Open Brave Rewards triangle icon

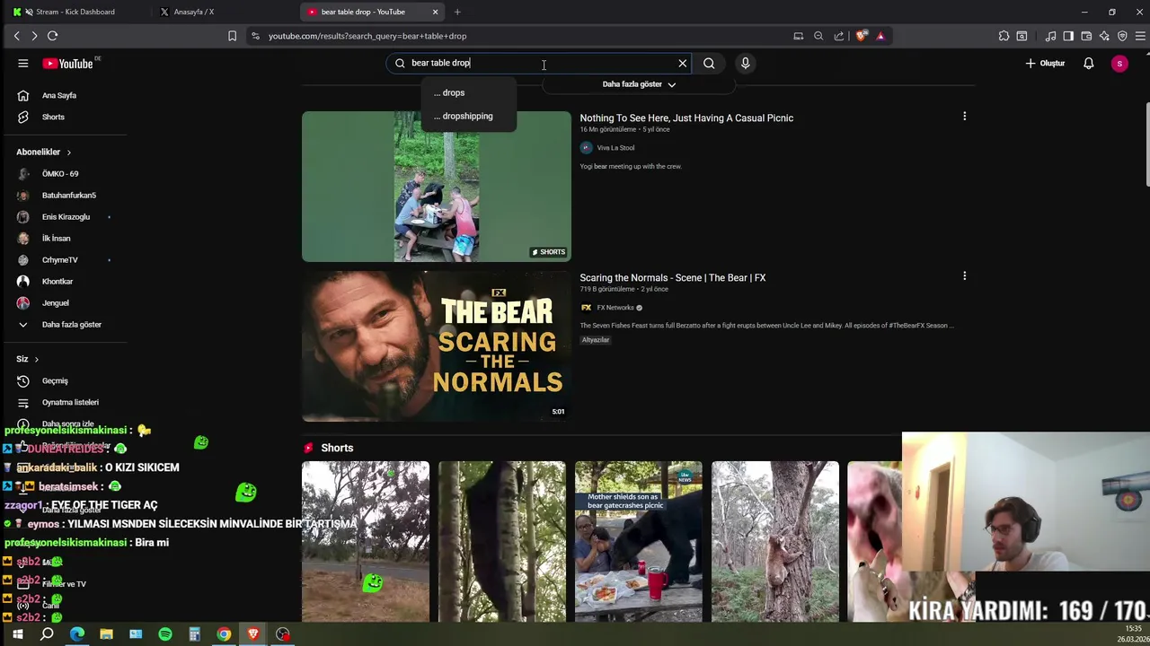[880, 36]
